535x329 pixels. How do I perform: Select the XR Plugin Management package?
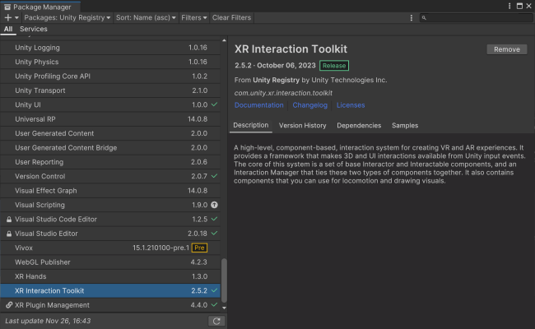click(x=110, y=305)
